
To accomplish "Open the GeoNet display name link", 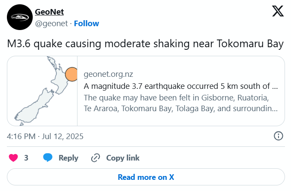I will pyautogui.click(x=50, y=12).
